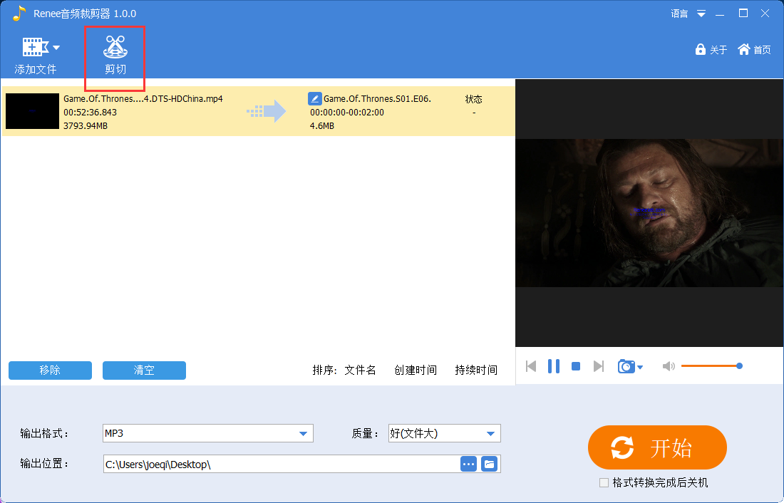Select the Game.Of.Thrones source video thumbnail
Viewport: 784px width, 503px height.
pyautogui.click(x=33, y=111)
